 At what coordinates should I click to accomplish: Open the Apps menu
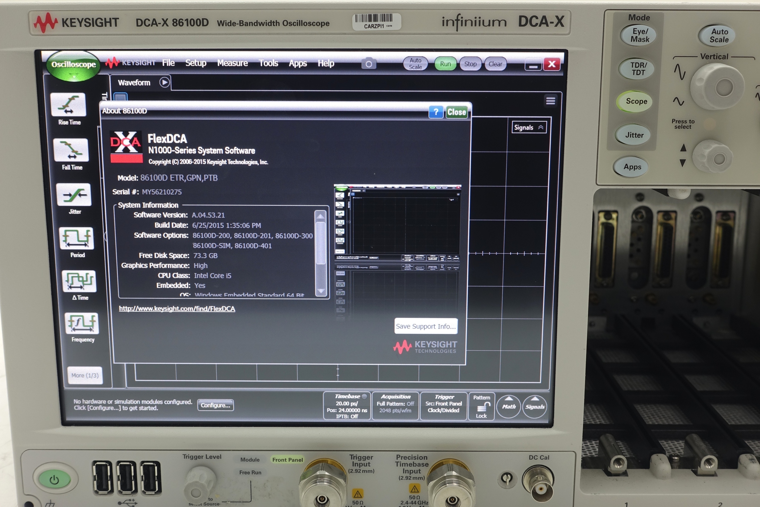298,64
